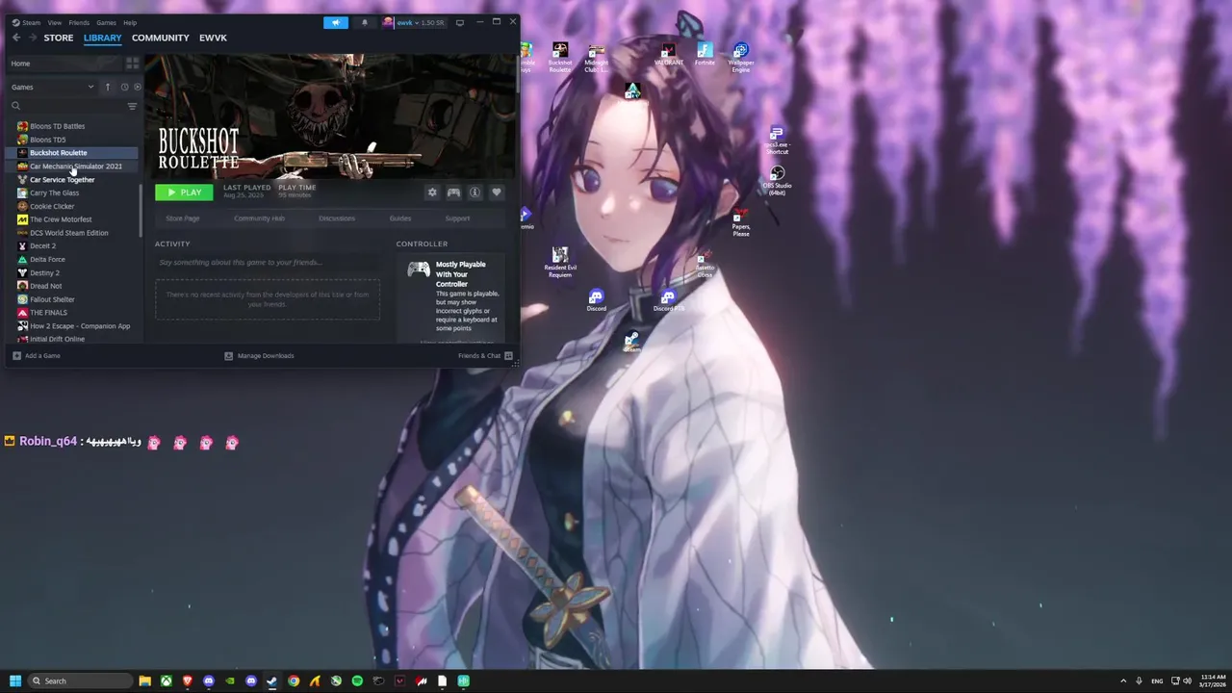Open Guides link
The width and height of the screenshot is (1232, 693).
click(400, 218)
